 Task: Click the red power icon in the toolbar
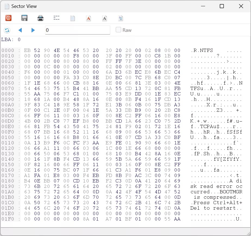click(8, 18)
